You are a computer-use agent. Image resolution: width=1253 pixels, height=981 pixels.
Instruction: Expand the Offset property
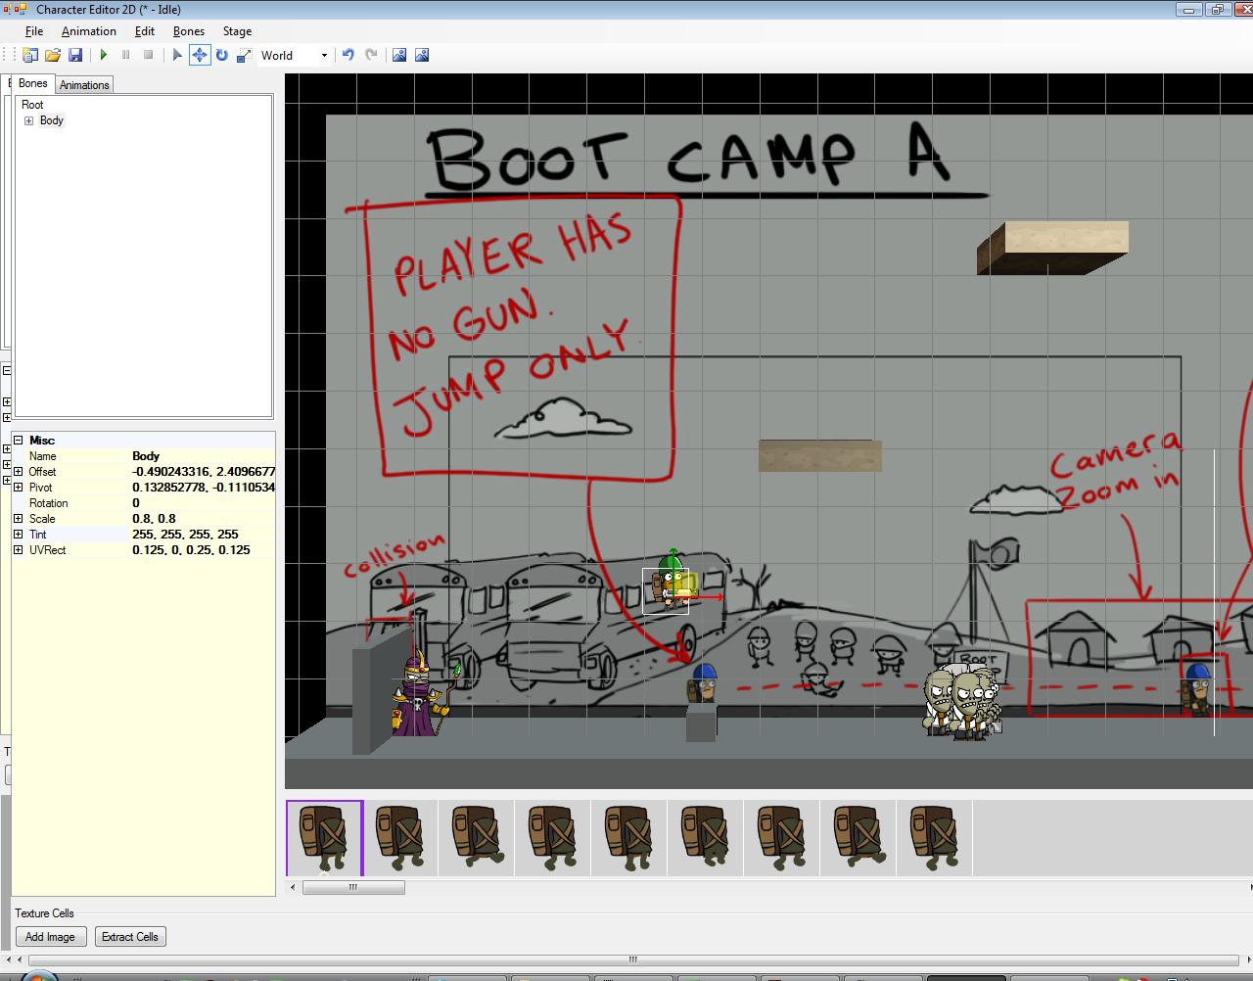tap(18, 472)
